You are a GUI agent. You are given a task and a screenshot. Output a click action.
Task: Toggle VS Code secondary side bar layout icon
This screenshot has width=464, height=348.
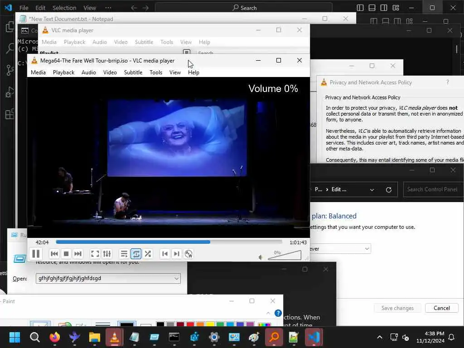(384, 8)
